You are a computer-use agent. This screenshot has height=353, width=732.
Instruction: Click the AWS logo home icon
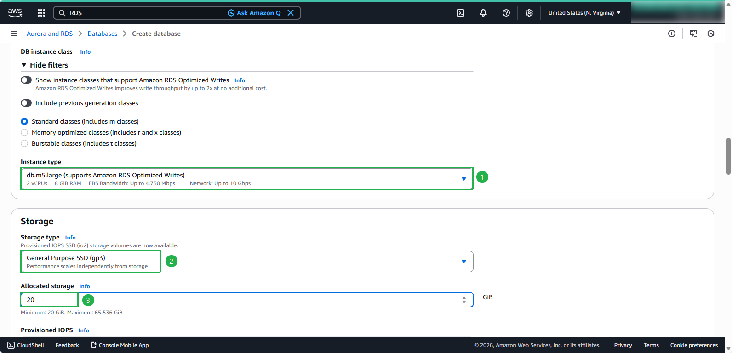tap(15, 13)
